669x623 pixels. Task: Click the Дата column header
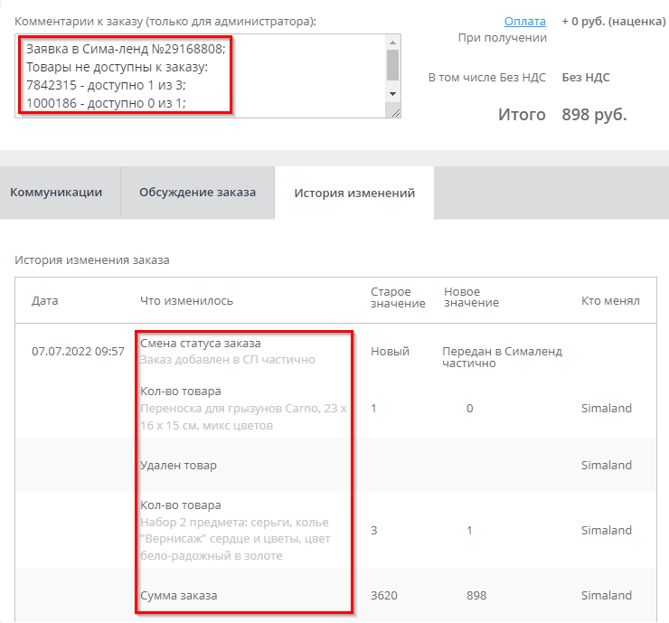click(44, 300)
